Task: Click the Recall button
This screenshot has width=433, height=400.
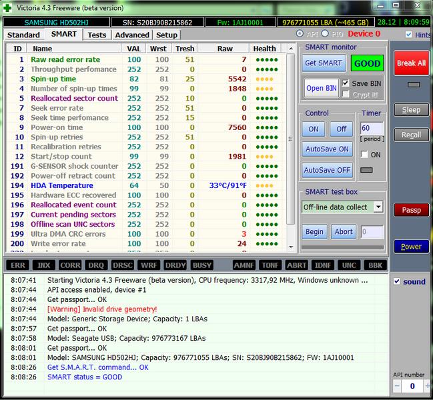Action: click(411, 135)
